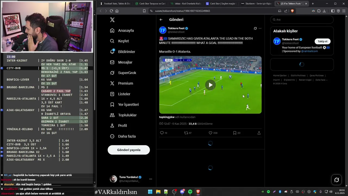Open Windows Start menu
This screenshot has width=348, height=196.
[x=150, y=192]
